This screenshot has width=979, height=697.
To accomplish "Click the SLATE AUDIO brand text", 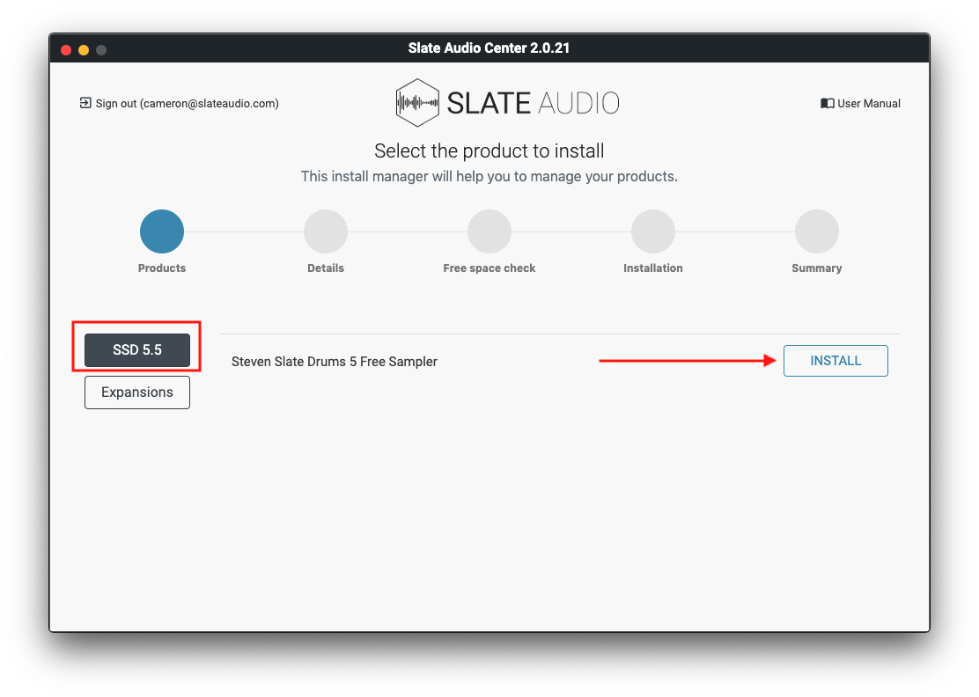I will point(533,103).
